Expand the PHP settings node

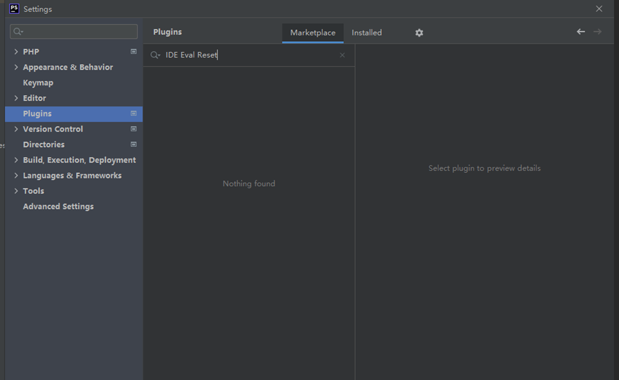pyautogui.click(x=16, y=52)
